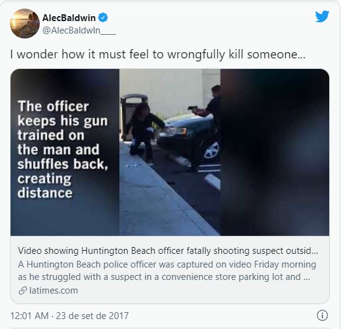Click the Twitter bird logo
341x329 pixels.
tap(322, 16)
